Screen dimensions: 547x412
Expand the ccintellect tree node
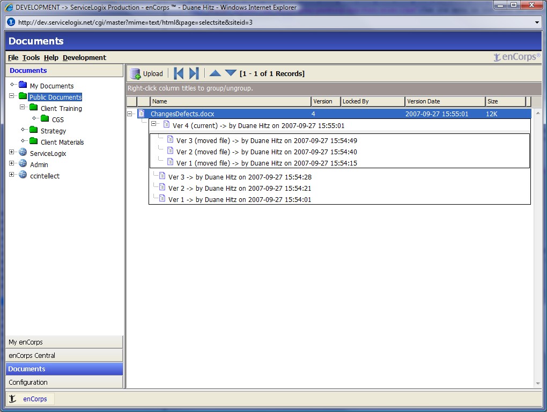tap(11, 174)
